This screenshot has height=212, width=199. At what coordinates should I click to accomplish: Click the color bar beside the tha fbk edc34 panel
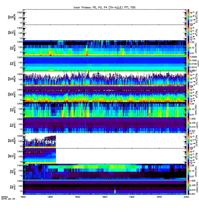pyautogui.click(x=188, y=48)
